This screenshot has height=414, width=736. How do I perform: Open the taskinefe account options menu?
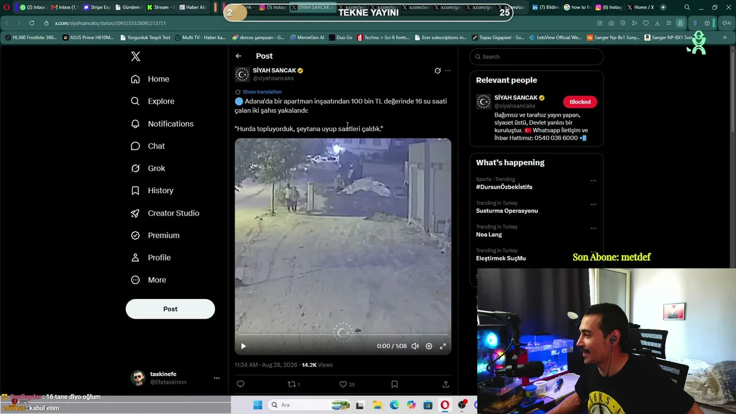click(x=217, y=378)
